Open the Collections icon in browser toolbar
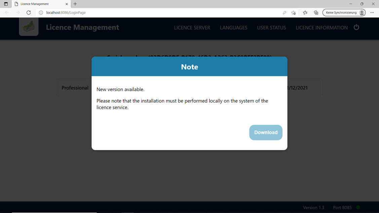Viewport: 379px width, 213px height. 316,13
